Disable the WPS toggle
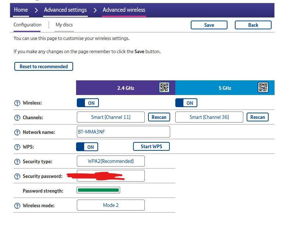Image resolution: width=301 pixels, height=230 pixels. point(87,147)
